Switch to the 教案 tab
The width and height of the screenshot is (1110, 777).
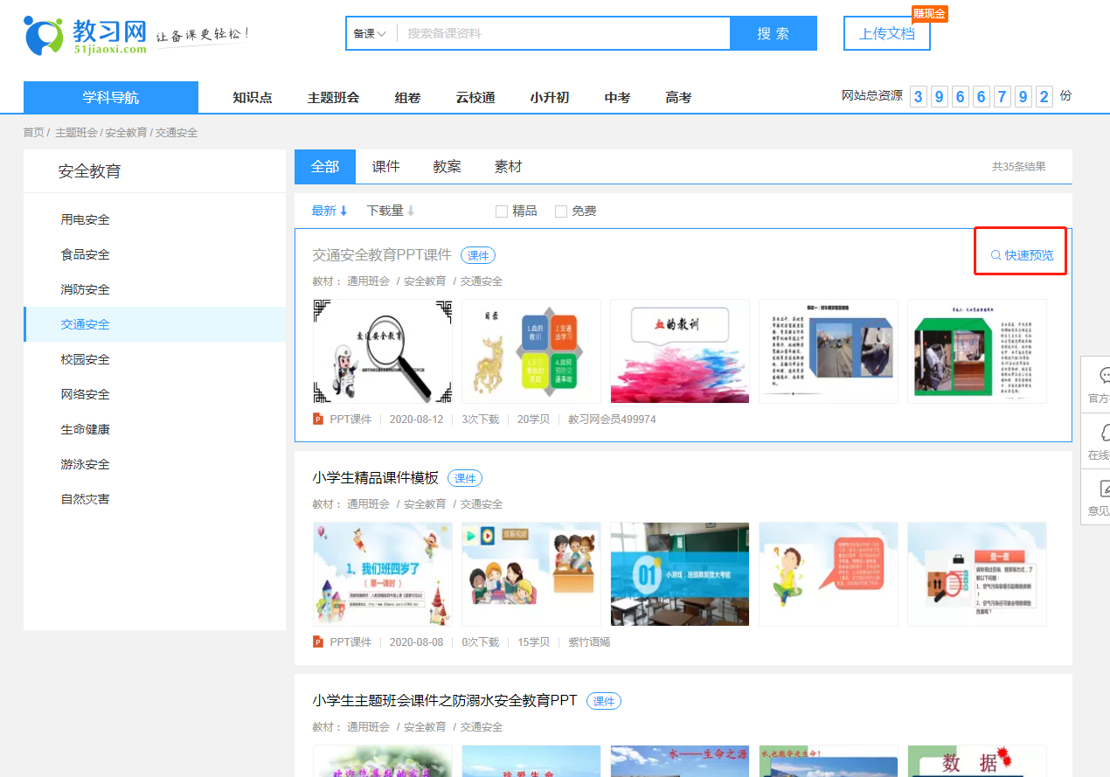click(447, 166)
